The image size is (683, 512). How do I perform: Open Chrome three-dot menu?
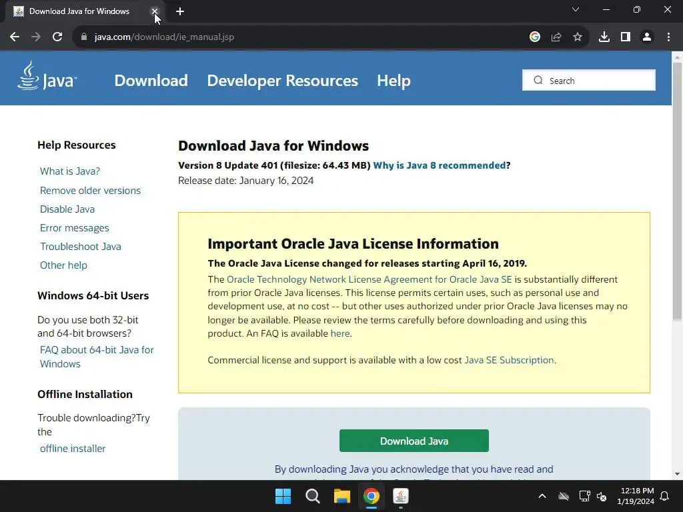[x=668, y=37]
